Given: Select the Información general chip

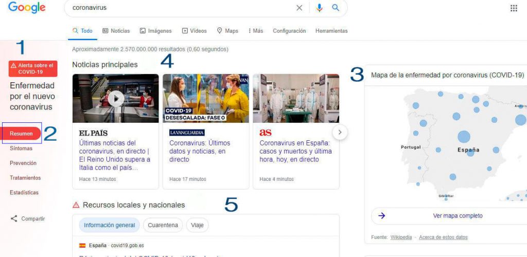Looking at the screenshot, I should point(109,225).
